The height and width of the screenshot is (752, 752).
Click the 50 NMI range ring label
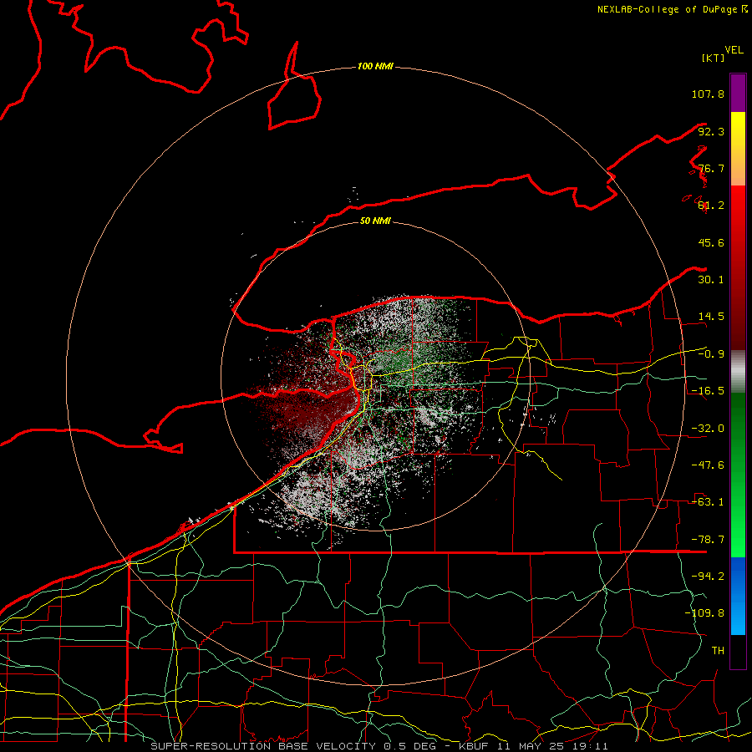point(375,221)
